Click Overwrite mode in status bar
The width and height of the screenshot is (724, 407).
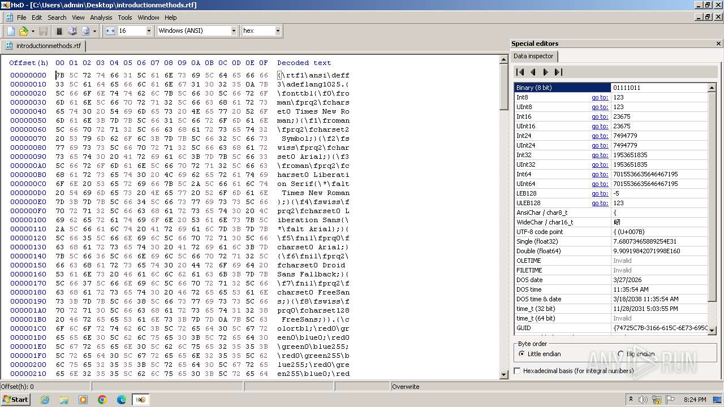pos(406,387)
